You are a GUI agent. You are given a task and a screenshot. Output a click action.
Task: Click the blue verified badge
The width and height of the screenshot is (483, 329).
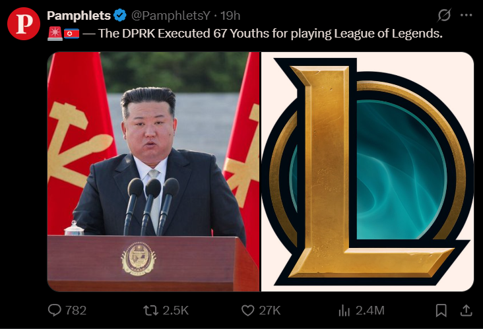click(120, 15)
